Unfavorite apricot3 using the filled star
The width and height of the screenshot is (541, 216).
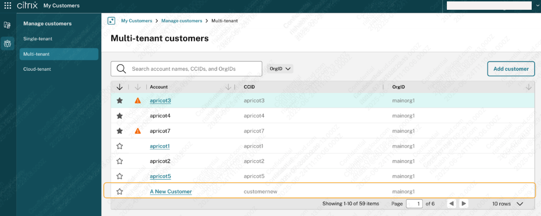(120, 101)
